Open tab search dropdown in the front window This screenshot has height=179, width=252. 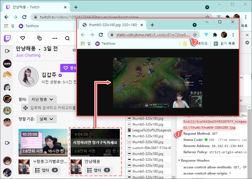(195, 25)
